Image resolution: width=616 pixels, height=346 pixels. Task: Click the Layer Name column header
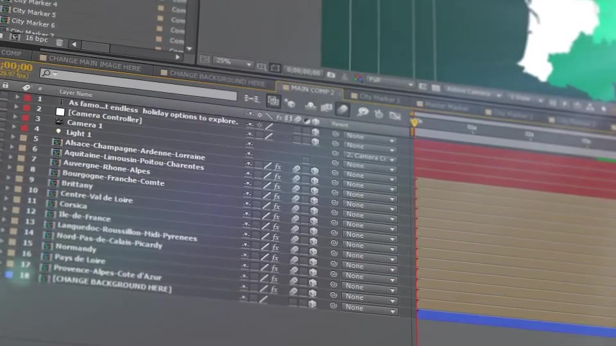point(76,94)
